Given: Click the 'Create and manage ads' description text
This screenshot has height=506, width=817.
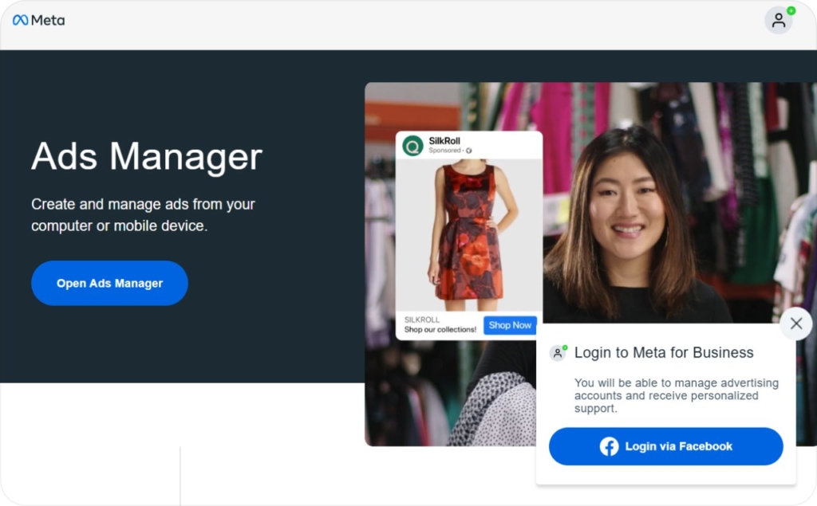Looking at the screenshot, I should pos(144,214).
